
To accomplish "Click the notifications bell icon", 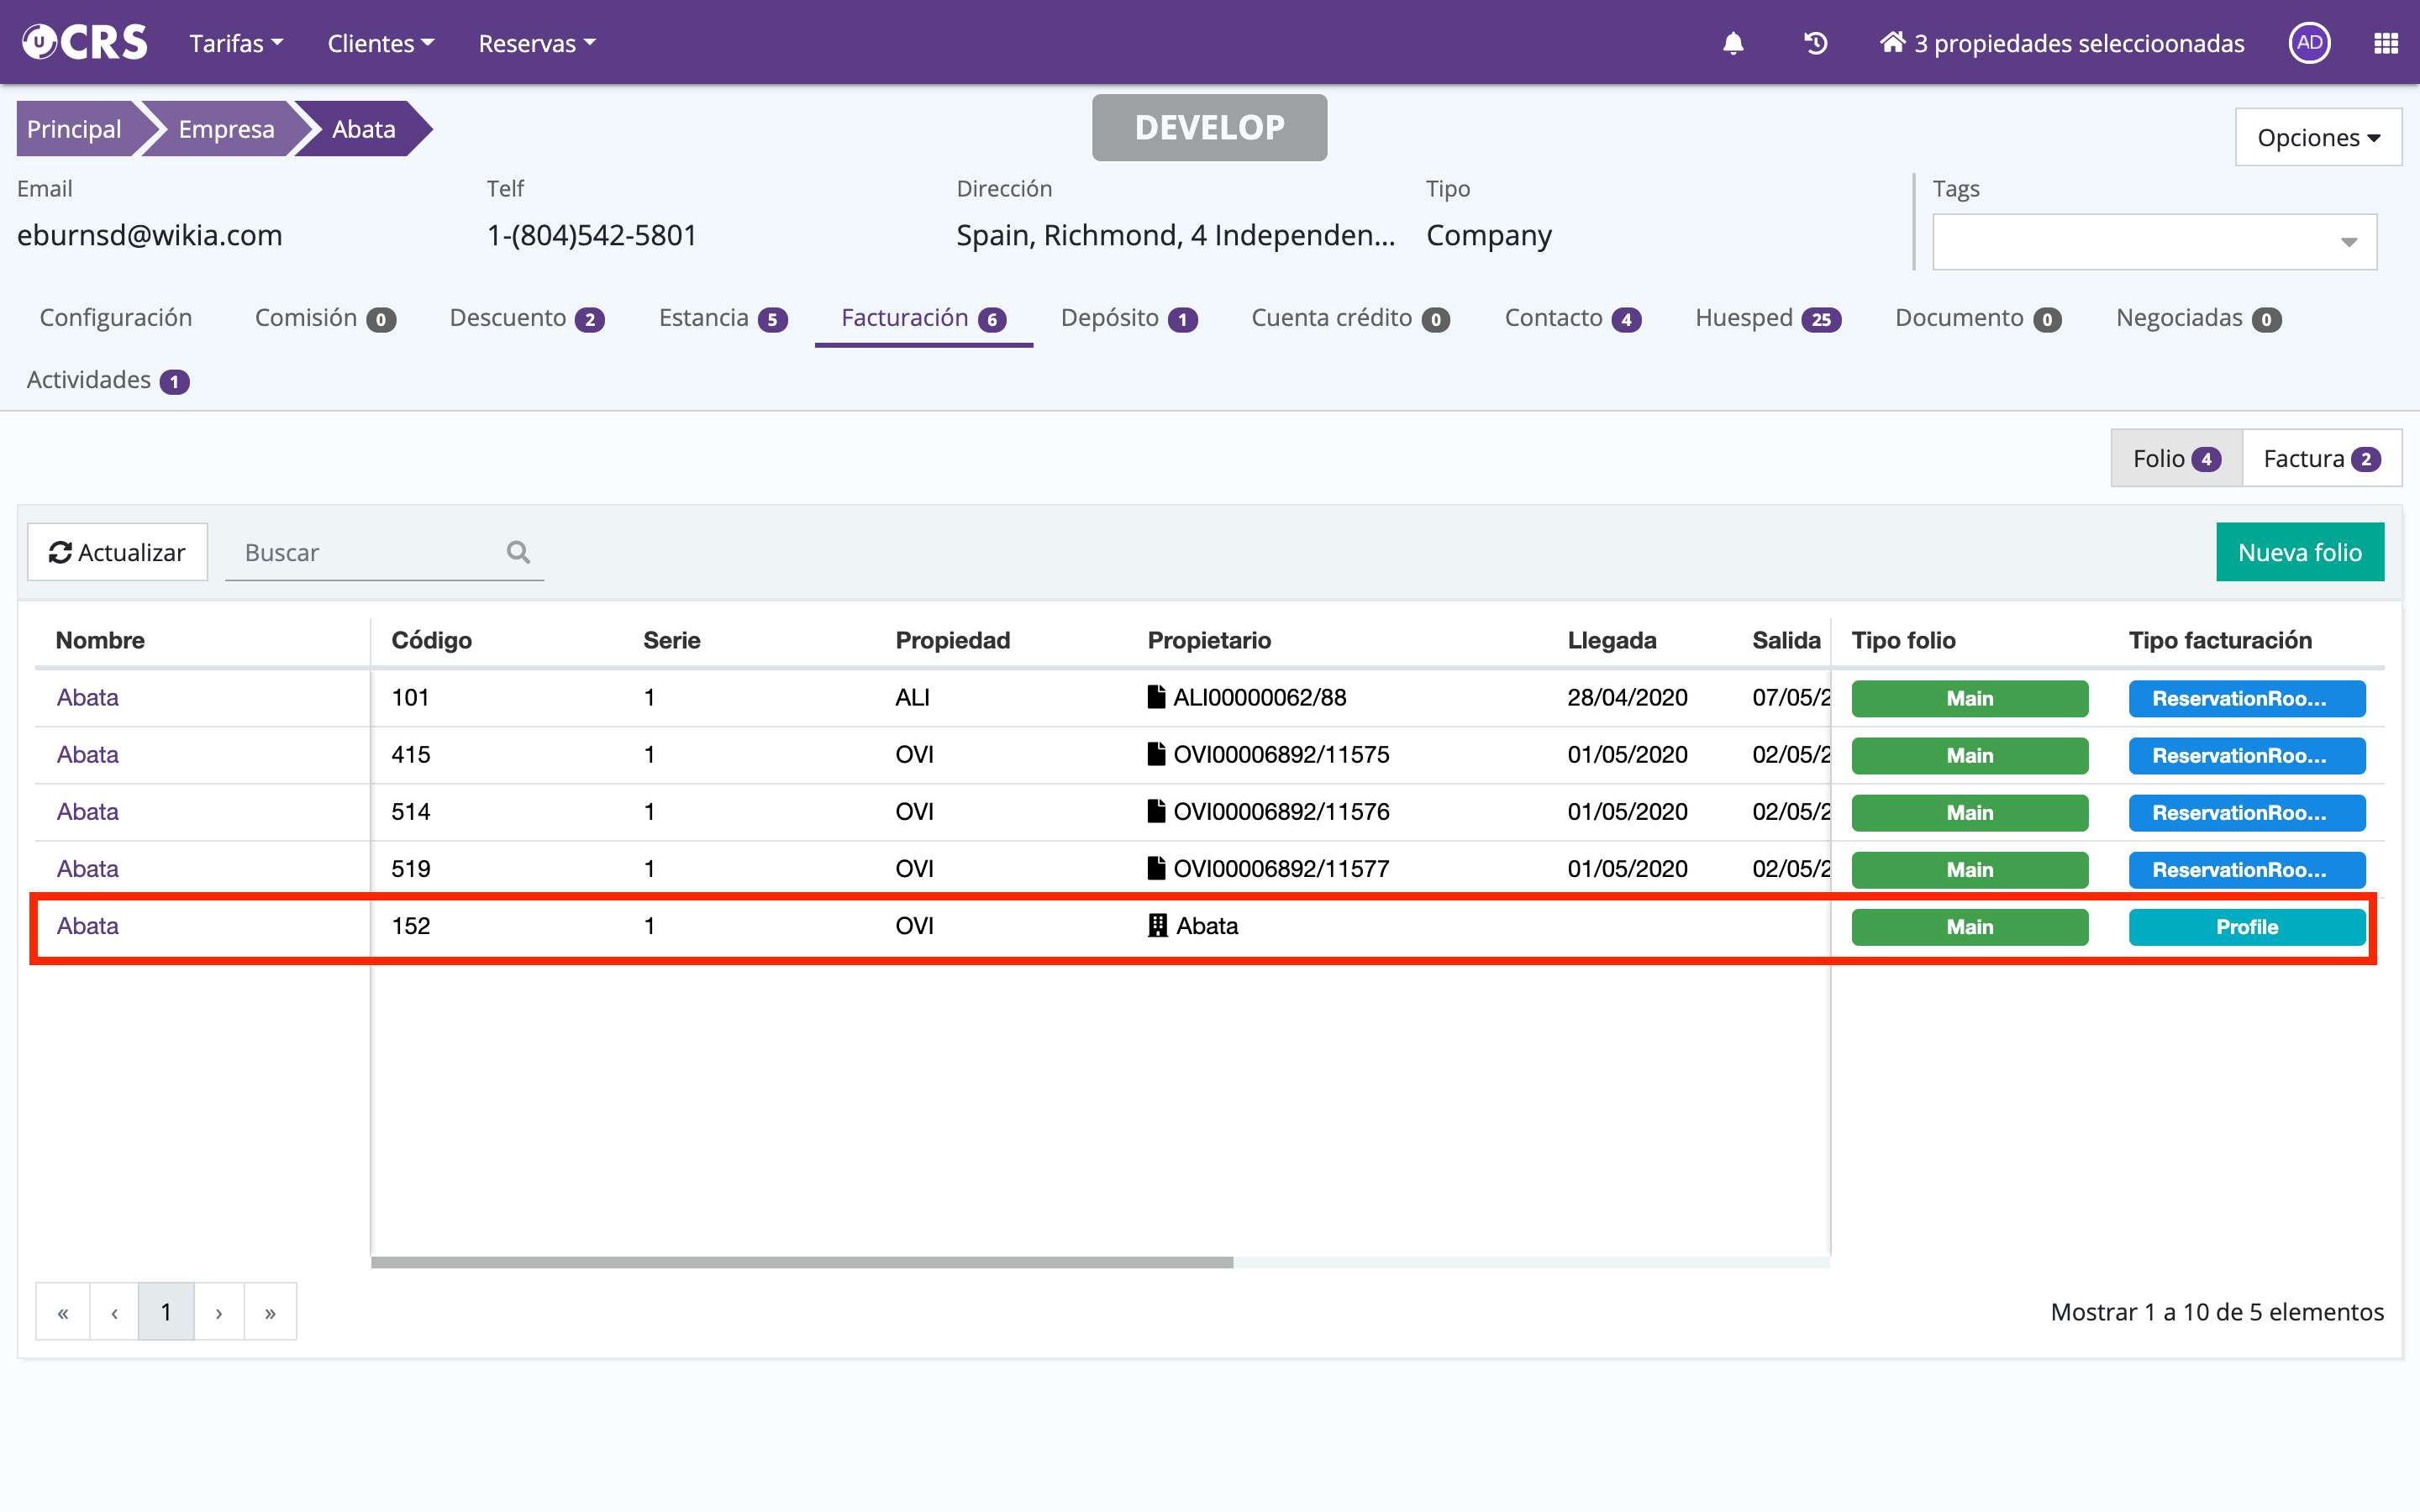I will (1733, 43).
